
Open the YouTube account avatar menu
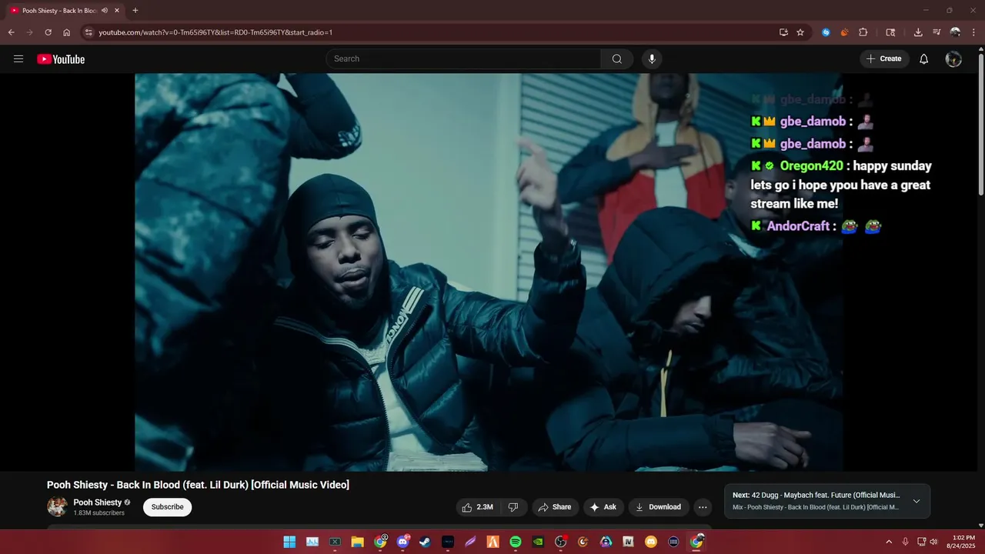[953, 58]
